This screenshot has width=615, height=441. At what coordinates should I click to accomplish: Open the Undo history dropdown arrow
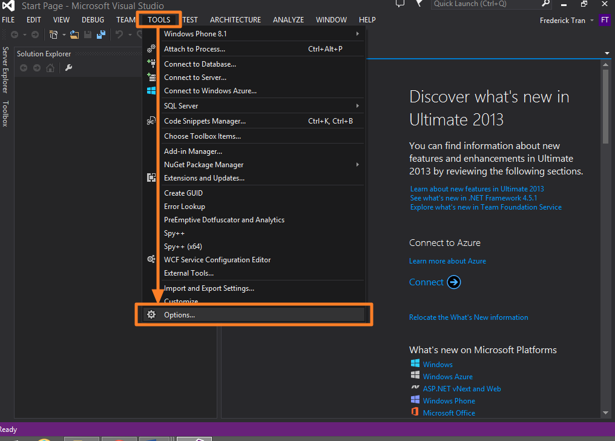(x=130, y=35)
